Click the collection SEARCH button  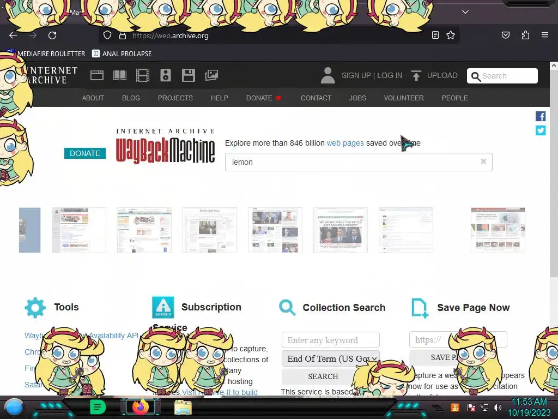coord(323,376)
